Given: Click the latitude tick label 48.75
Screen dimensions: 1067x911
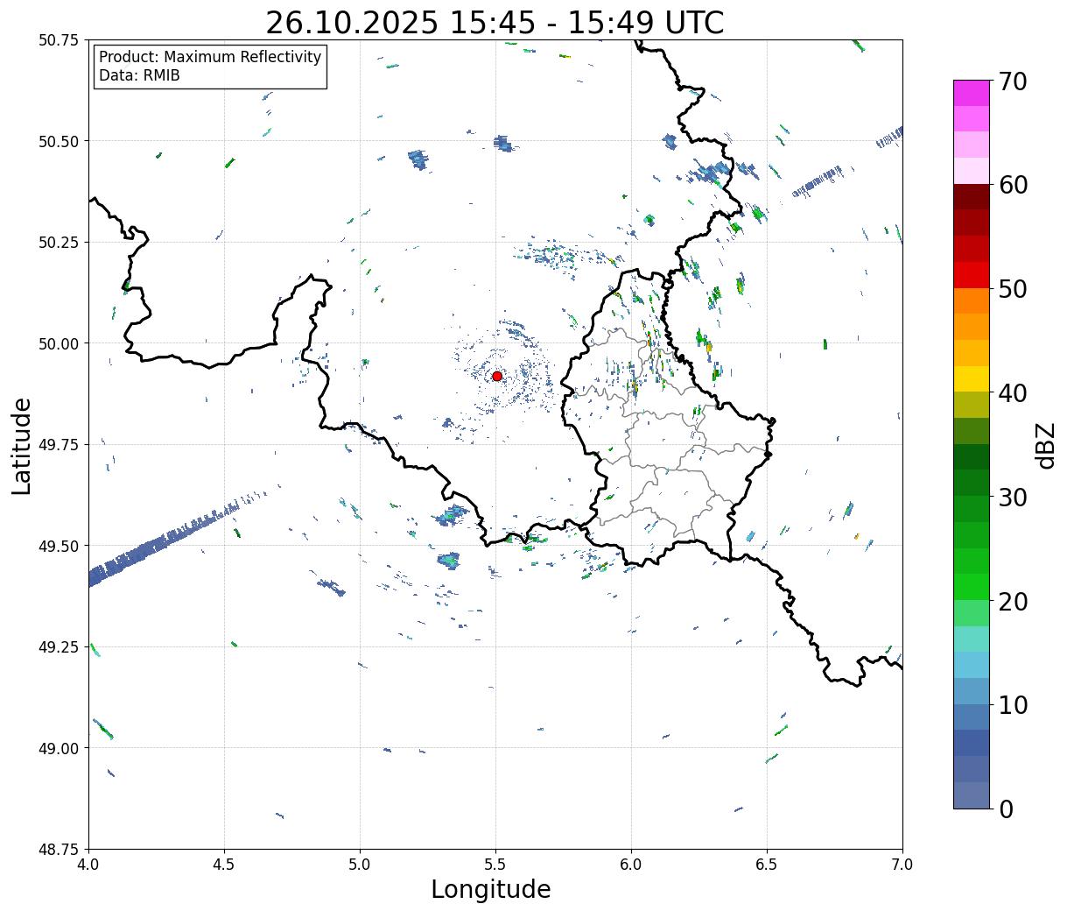Looking at the screenshot, I should 59,850.
